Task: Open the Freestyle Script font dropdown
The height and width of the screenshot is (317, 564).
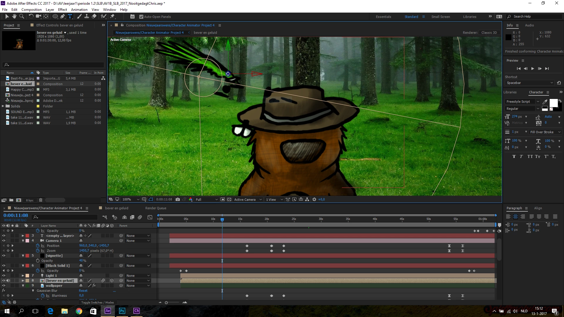Action: tap(538, 102)
